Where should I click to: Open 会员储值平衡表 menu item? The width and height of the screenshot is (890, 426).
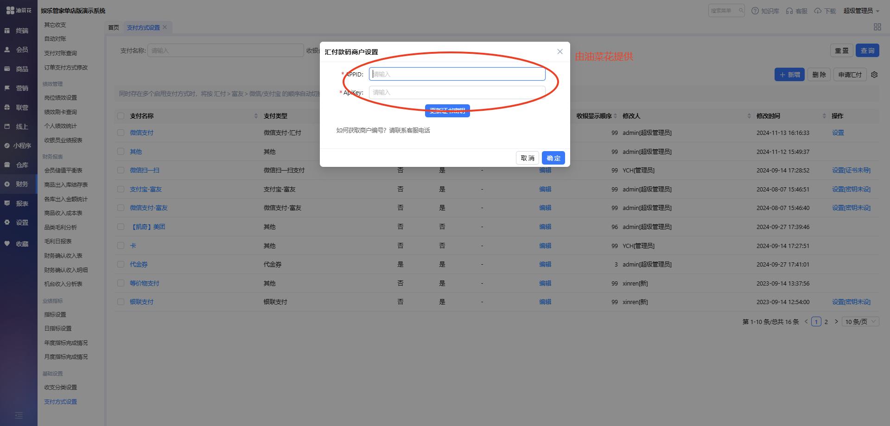63,171
